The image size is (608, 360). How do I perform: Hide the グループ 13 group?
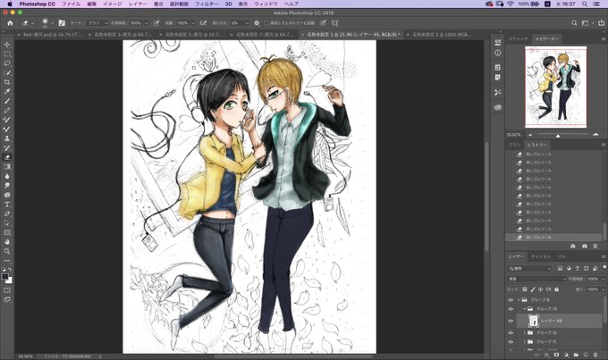pyautogui.click(x=511, y=309)
